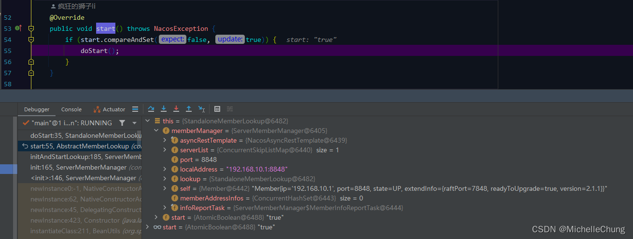Screen dimensions: 633x239
Task: Select the newInstance:62 stack frame
Action: click(80, 199)
